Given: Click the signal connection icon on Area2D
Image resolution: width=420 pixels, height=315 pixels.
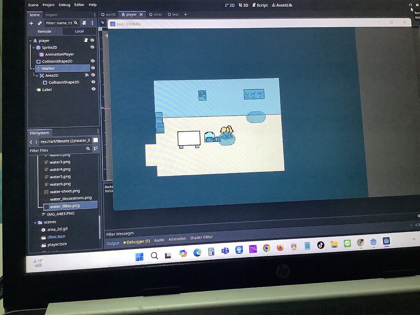Looking at the screenshot, I should (x=87, y=75).
